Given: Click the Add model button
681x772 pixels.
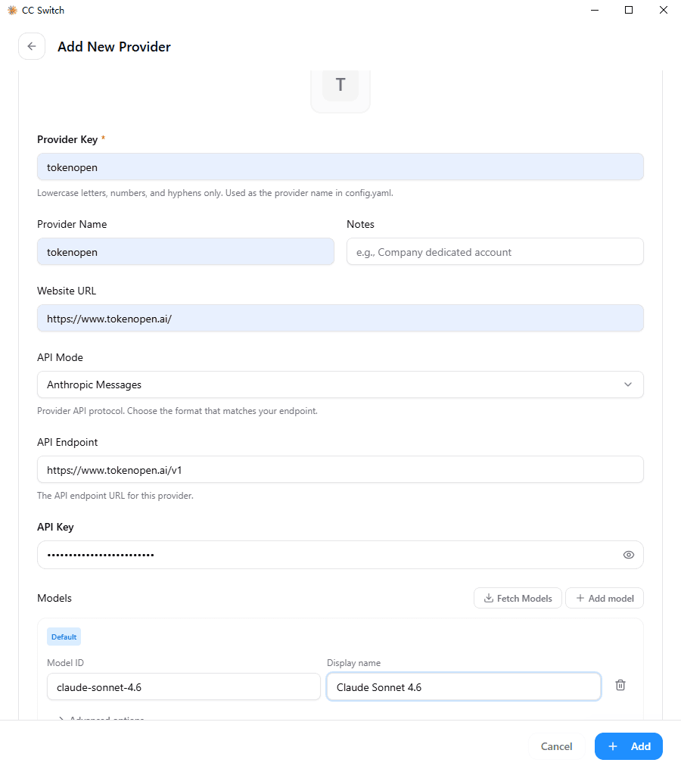Looking at the screenshot, I should (x=605, y=598).
